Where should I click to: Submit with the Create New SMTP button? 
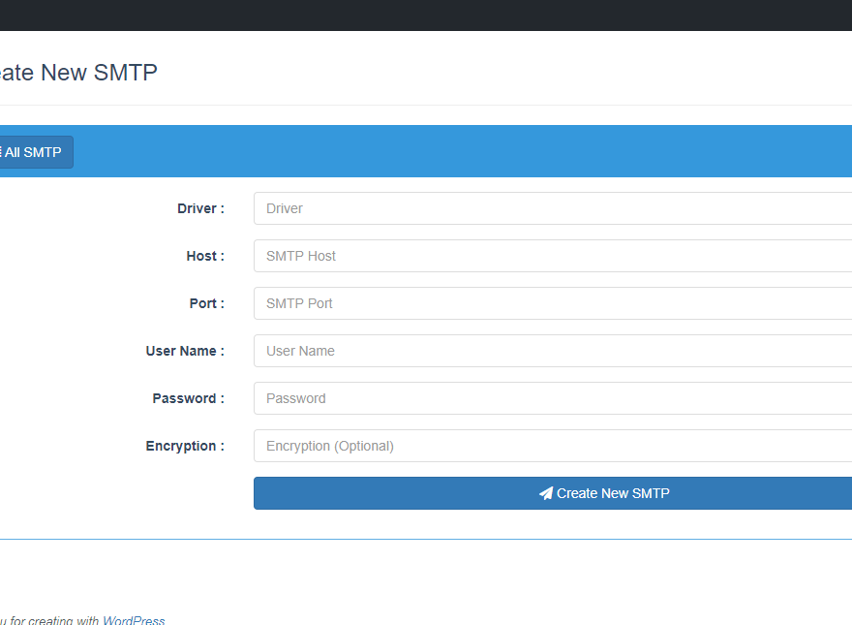click(x=553, y=493)
